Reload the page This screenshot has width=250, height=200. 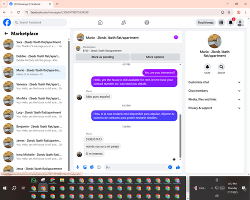18,12
